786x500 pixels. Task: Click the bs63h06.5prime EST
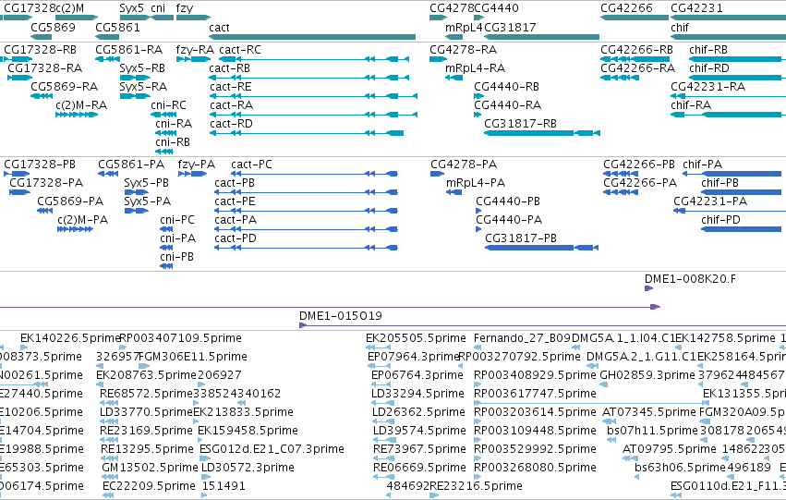click(x=637, y=478)
